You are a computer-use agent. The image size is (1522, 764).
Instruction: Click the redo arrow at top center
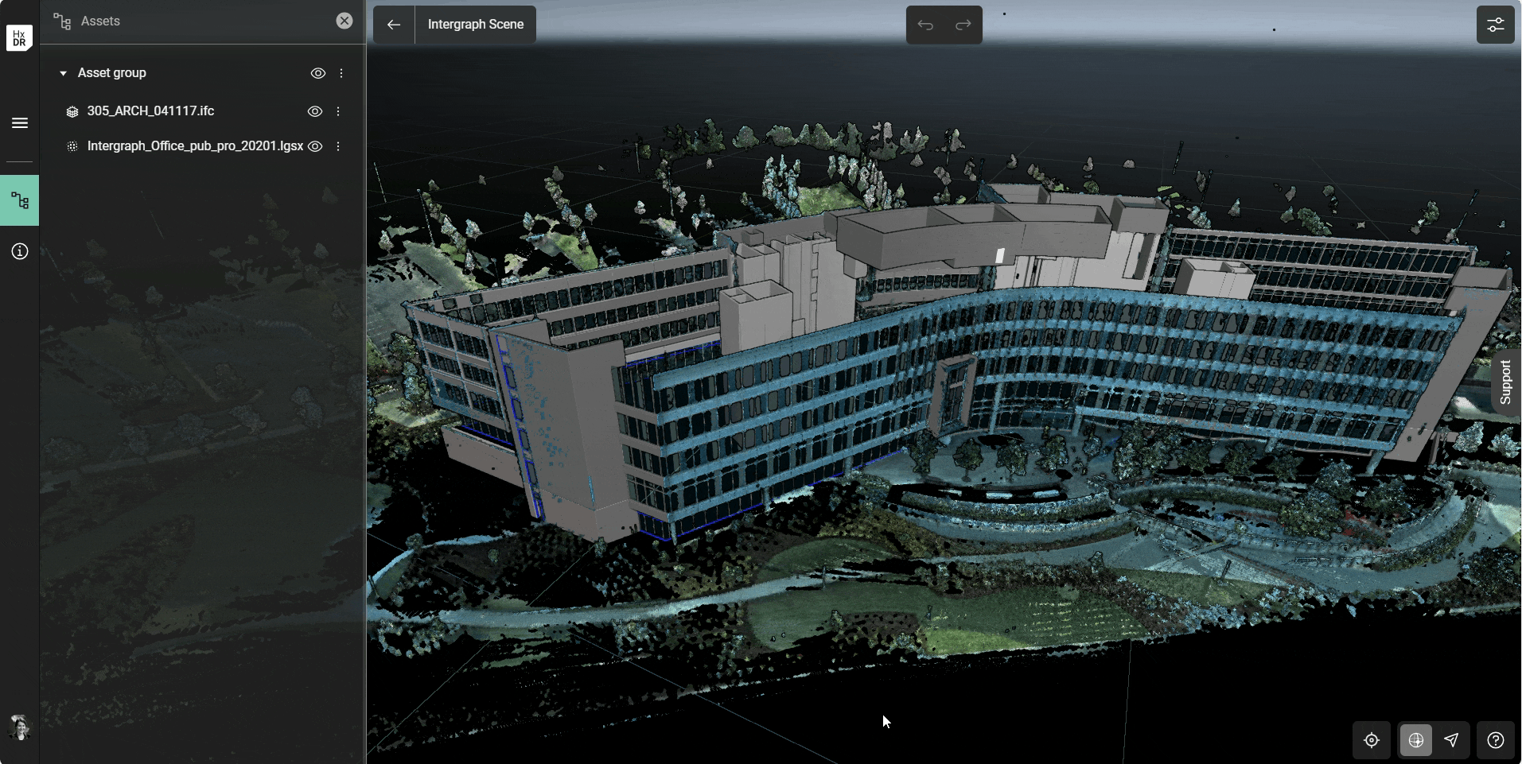pyautogui.click(x=962, y=25)
